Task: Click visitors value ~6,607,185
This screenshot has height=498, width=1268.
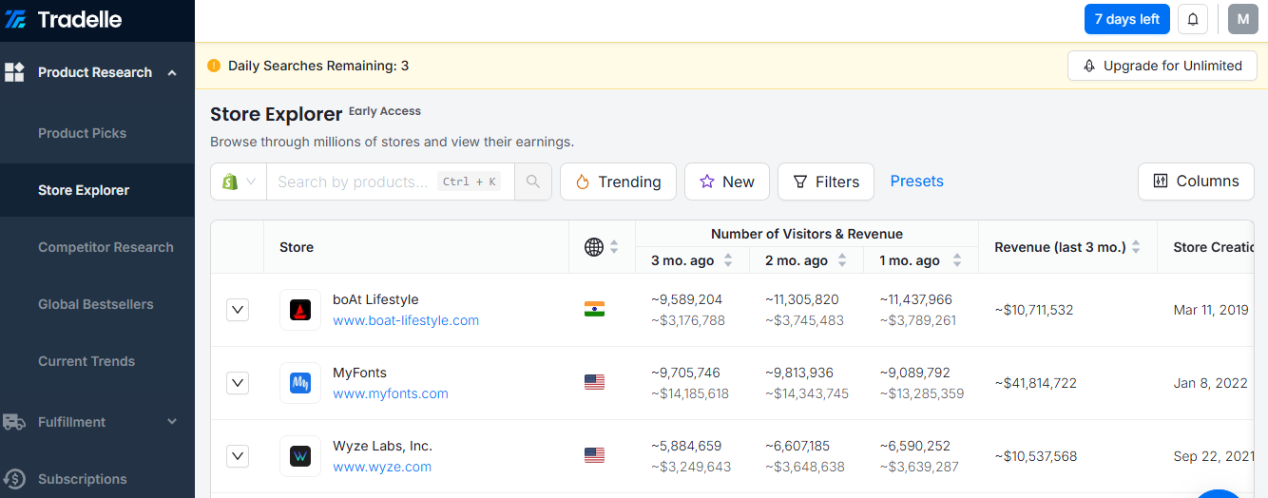Action: point(797,446)
